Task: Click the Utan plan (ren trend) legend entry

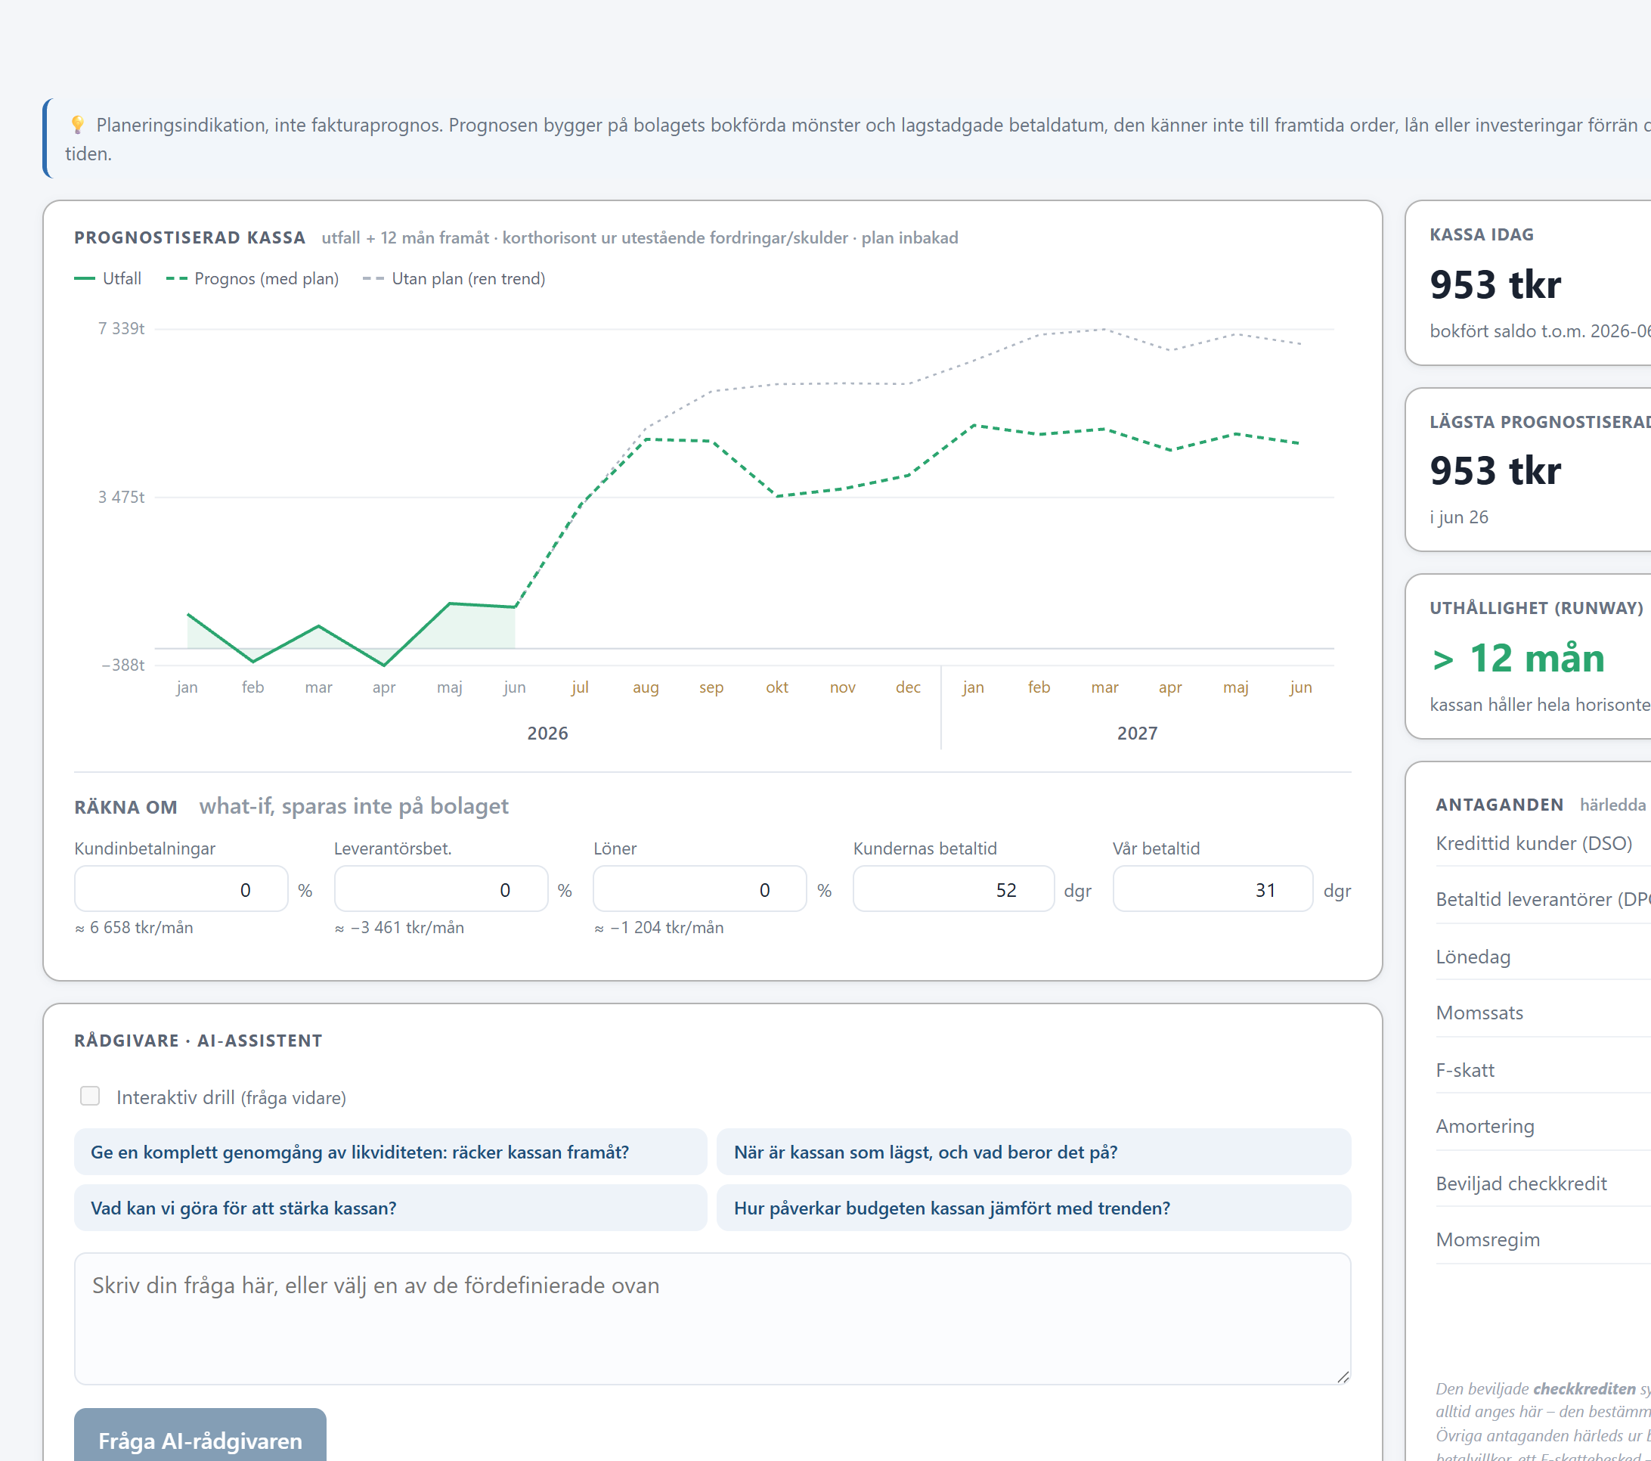Action: pos(454,279)
